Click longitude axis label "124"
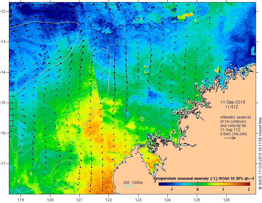Screen dimensions: 262x203 click(168, 200)
